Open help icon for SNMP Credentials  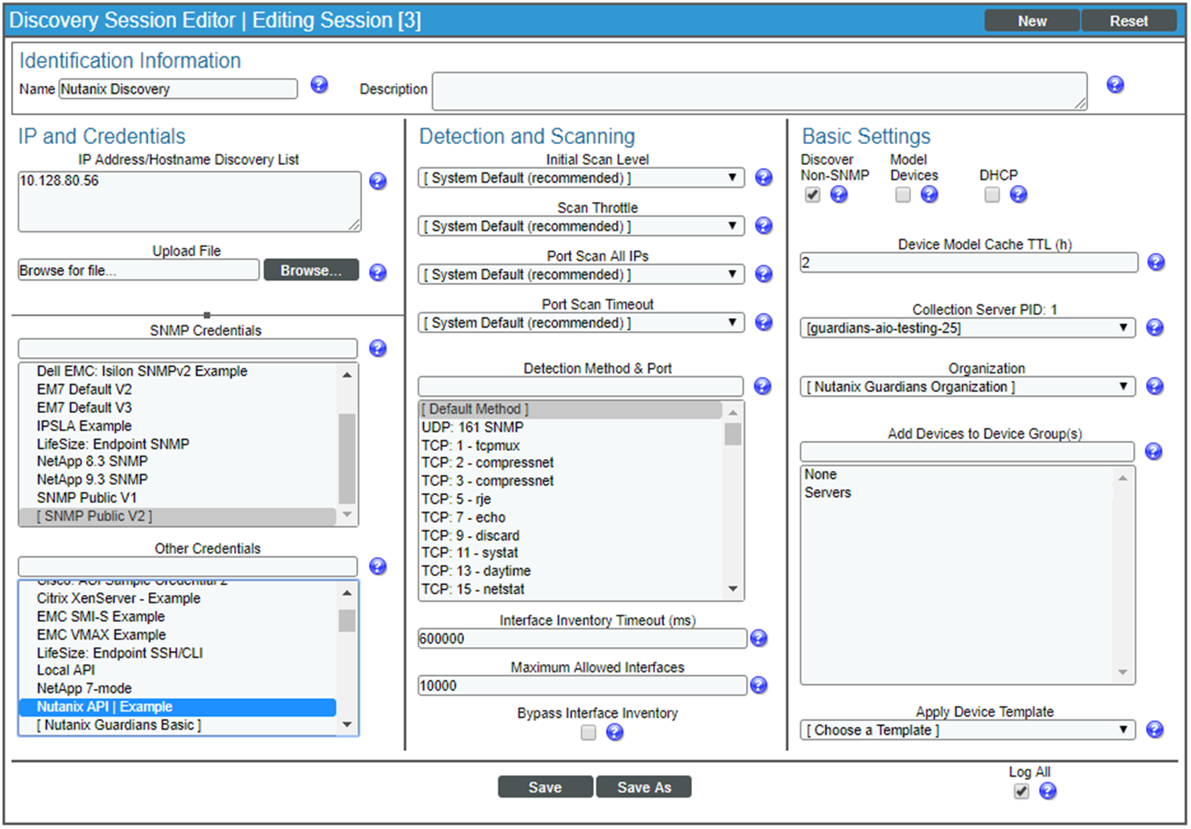coord(378,348)
